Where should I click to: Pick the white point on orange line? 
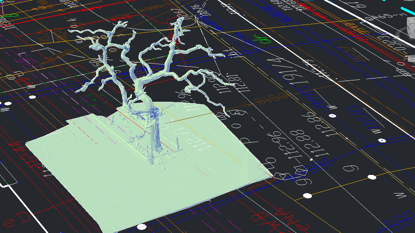point(307,196)
